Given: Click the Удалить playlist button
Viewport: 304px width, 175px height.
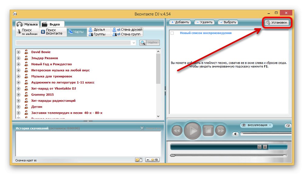Looking at the screenshot, I should coord(204,22).
